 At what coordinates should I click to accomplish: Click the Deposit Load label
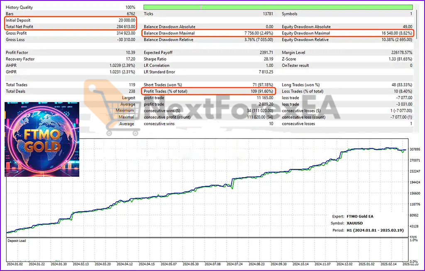[x=17, y=241]
